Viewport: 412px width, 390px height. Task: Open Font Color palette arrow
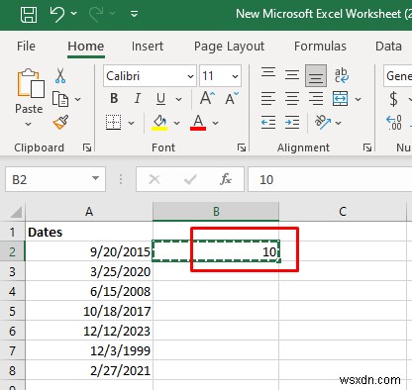pos(215,123)
